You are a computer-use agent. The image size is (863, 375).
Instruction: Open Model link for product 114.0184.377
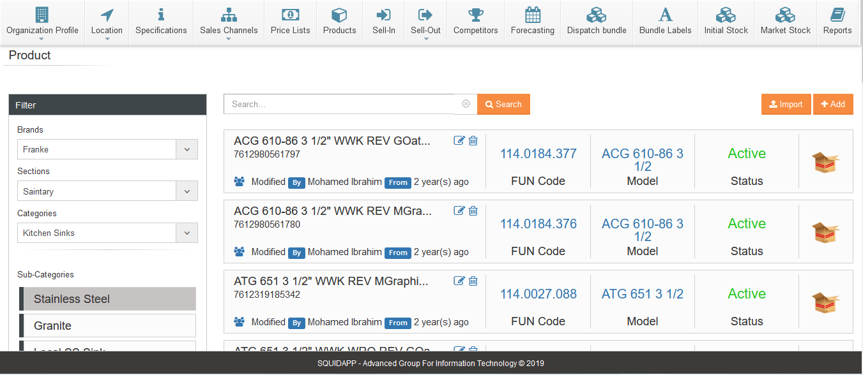click(x=643, y=160)
